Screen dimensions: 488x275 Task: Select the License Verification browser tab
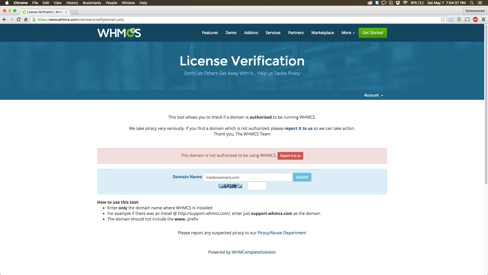(45, 12)
